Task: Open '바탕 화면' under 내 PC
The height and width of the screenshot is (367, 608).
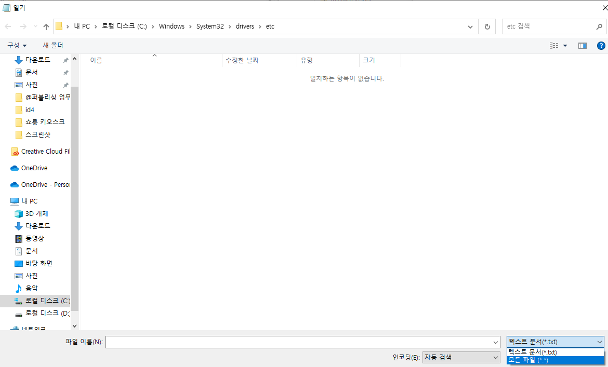Action: 39,263
